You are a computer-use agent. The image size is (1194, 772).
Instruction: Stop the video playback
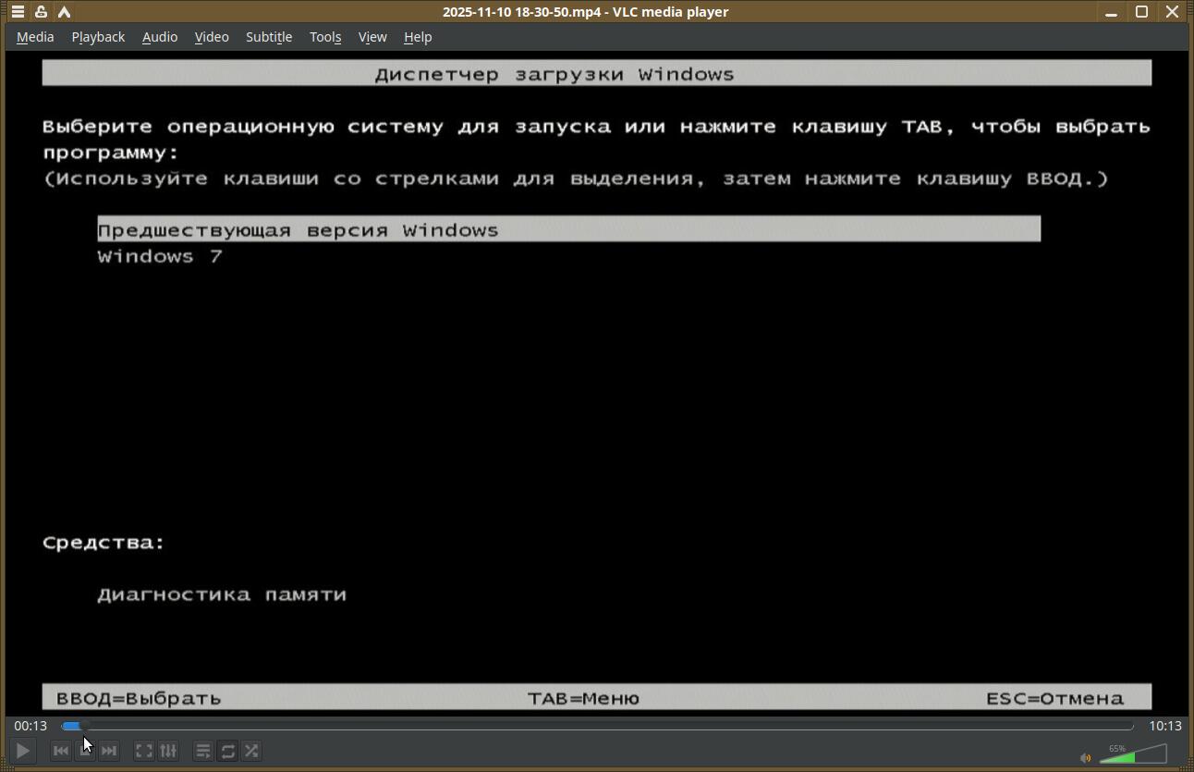tap(85, 751)
